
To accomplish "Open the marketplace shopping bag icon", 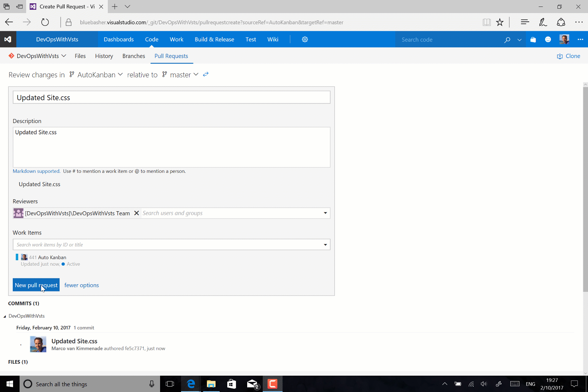I will (x=533, y=40).
